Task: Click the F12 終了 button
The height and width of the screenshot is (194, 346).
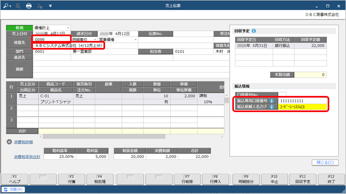Action: pyautogui.click(x=331, y=179)
